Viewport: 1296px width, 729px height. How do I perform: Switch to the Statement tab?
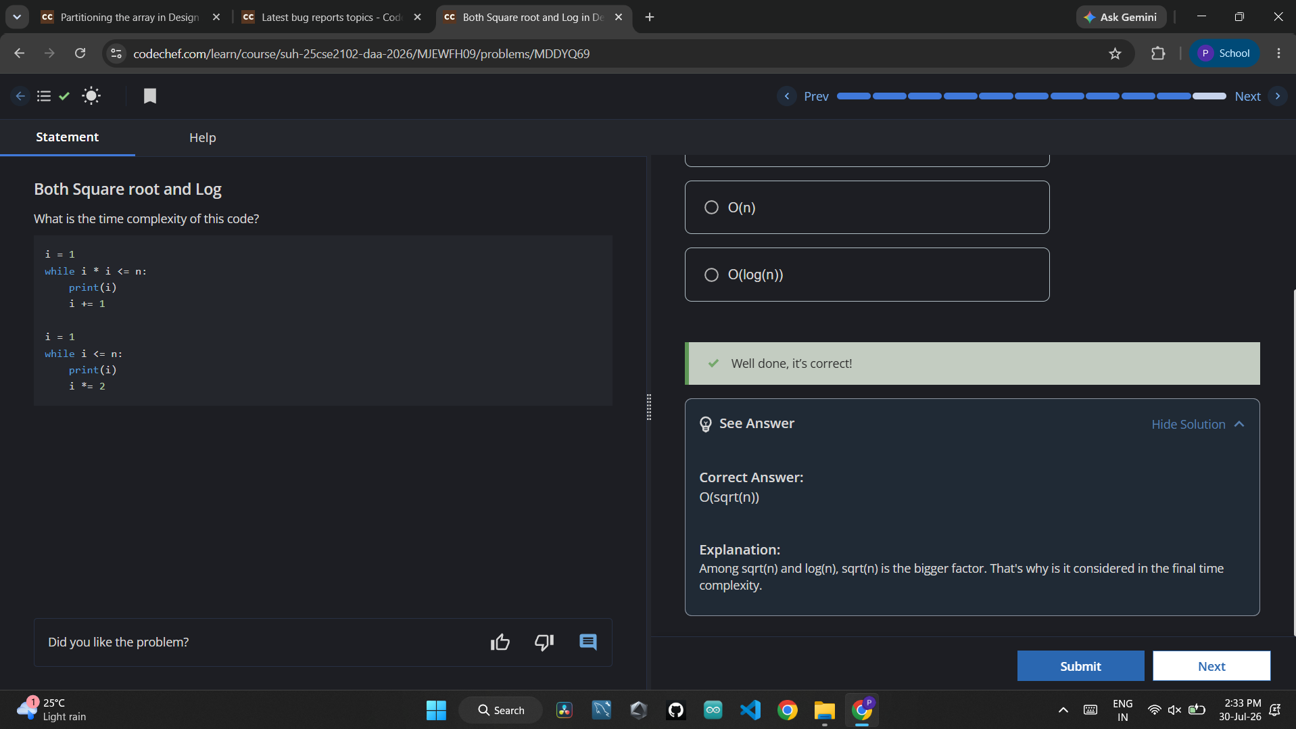tap(67, 137)
